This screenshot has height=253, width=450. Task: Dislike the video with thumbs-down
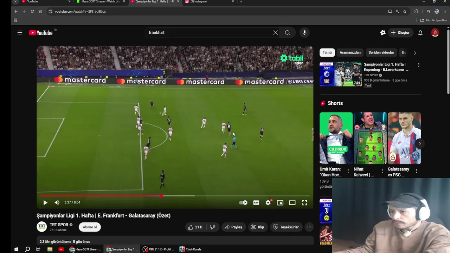(x=212, y=227)
